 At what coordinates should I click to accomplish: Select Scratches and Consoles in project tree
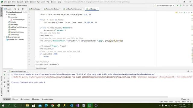(x=16, y=40)
